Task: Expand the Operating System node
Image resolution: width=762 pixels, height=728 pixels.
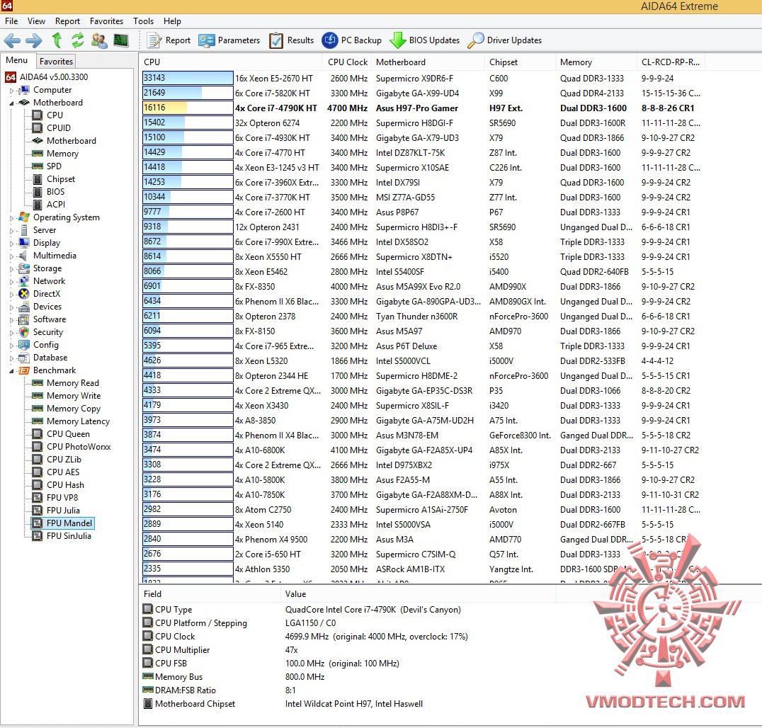Action: [11, 217]
